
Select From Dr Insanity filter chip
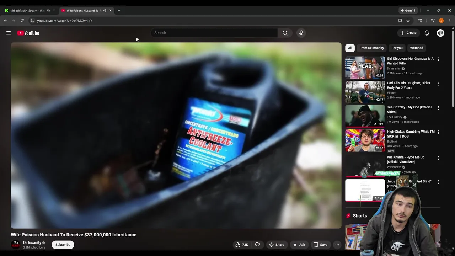[371, 48]
